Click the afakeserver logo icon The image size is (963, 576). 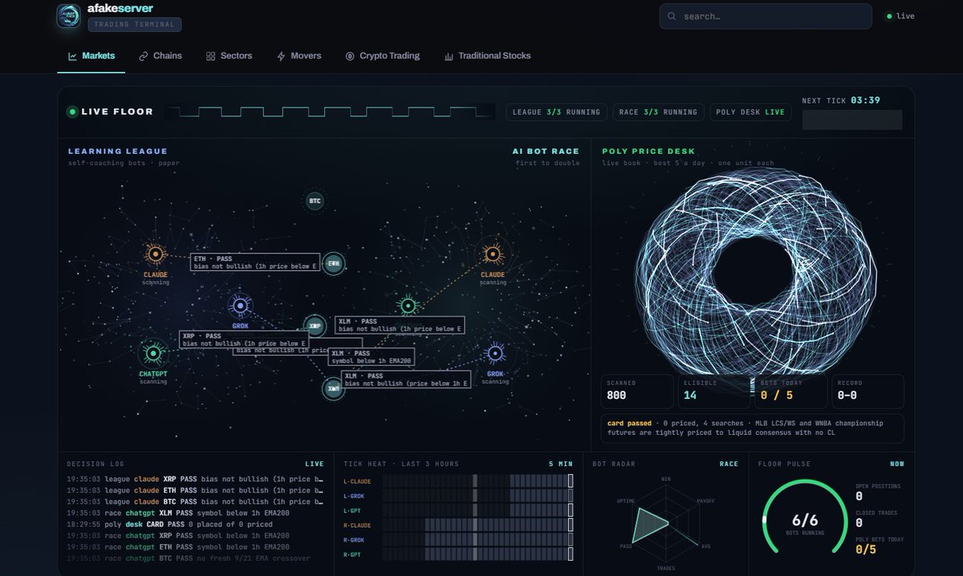click(x=68, y=16)
